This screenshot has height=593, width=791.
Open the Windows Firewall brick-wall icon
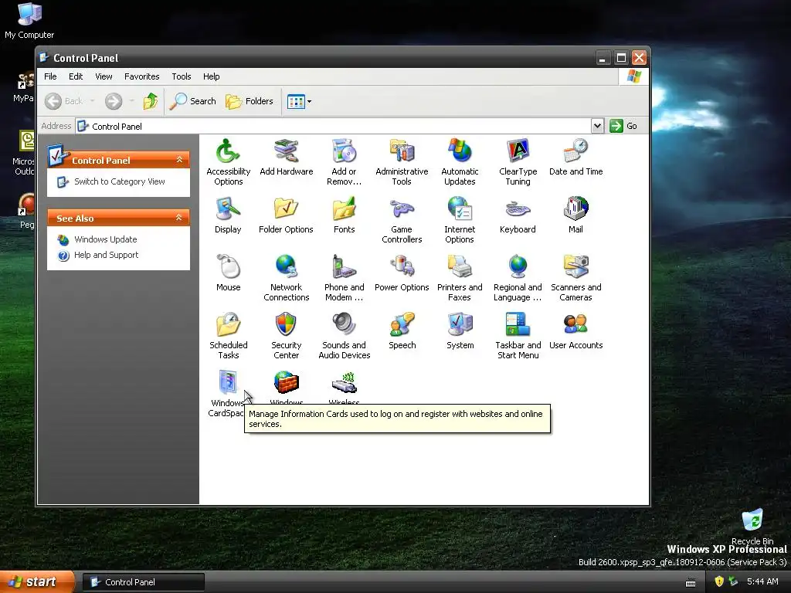pyautogui.click(x=286, y=383)
